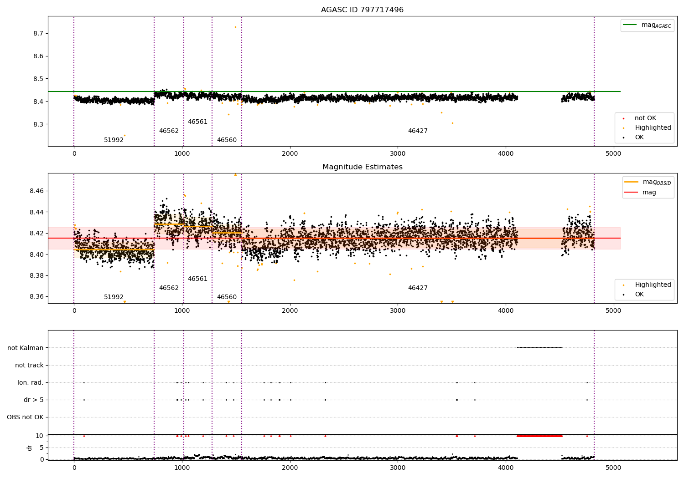This screenshot has height=478, width=684.
Task: Click the 8.42 y-axis tick label
Action: (36, 233)
